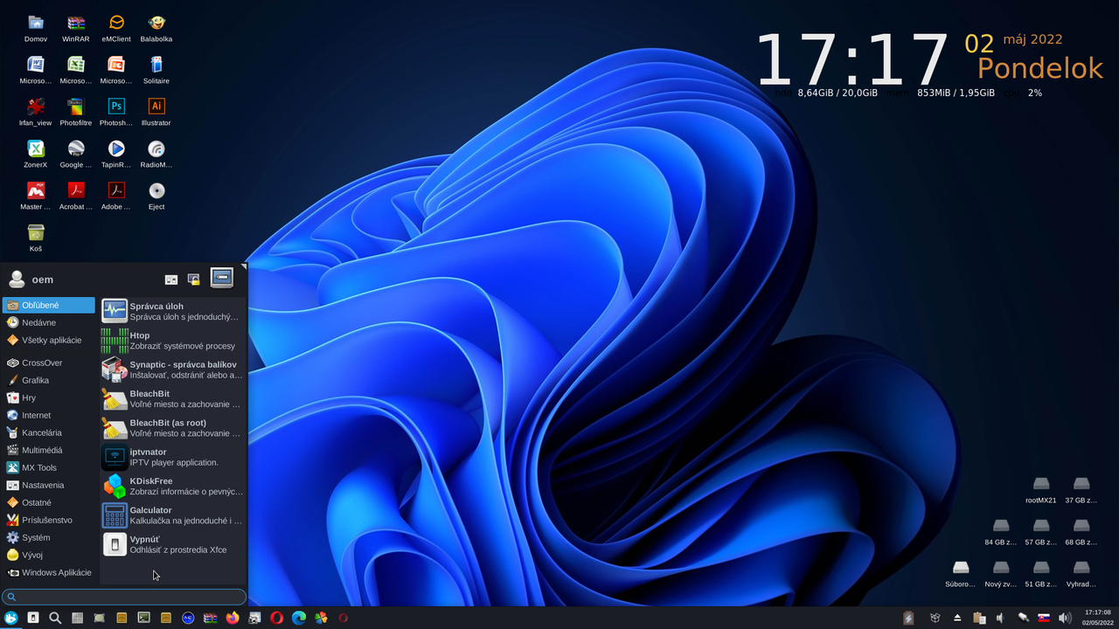Open the Koš trash bin
This screenshot has width=1119, height=629.
pos(36,238)
